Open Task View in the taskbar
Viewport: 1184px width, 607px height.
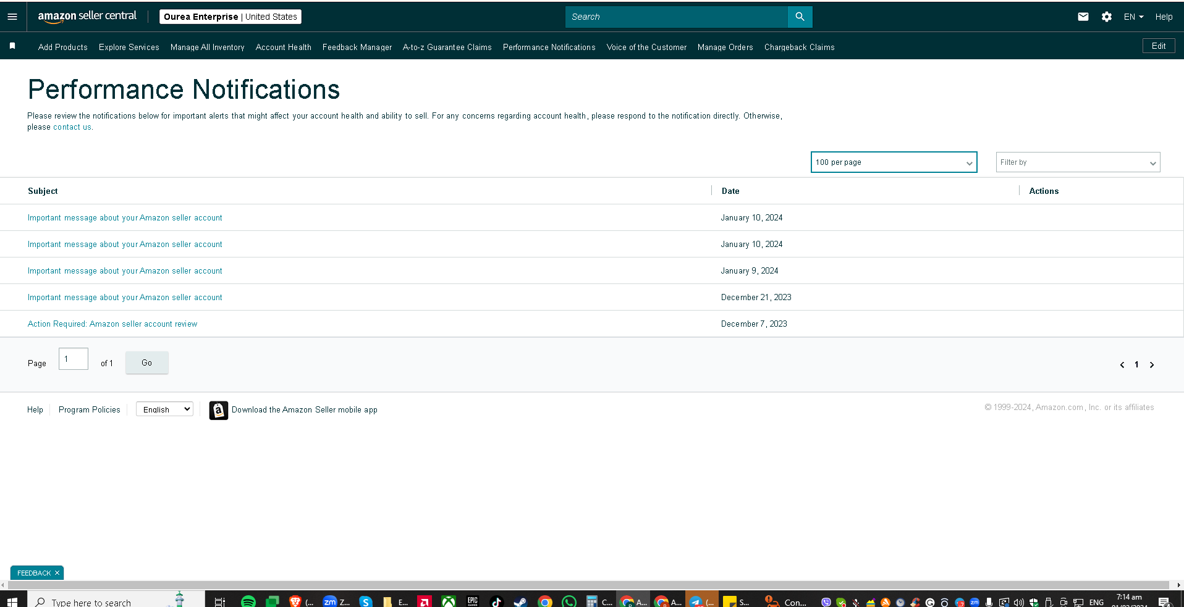click(219, 601)
